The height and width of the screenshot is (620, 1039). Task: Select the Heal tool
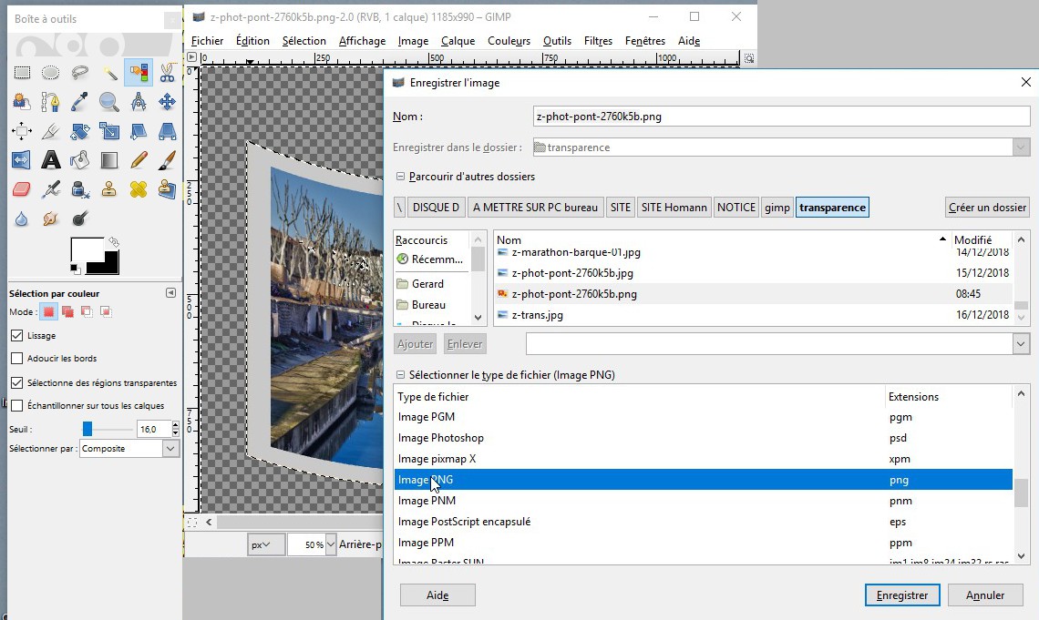coord(138,189)
